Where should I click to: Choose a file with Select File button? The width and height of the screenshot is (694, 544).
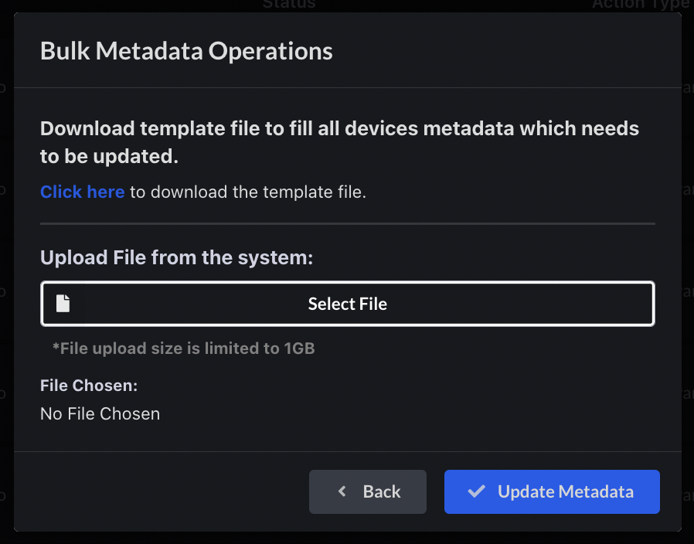click(x=348, y=304)
